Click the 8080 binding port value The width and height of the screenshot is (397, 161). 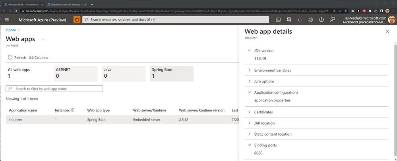coord(258,153)
